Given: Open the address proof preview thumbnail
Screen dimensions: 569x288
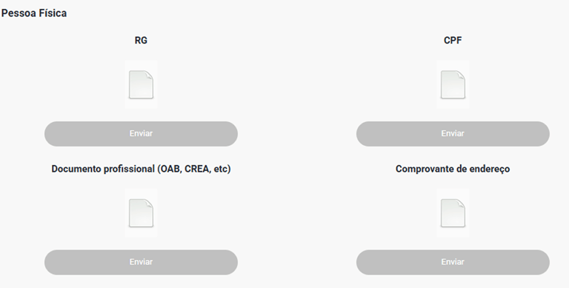Looking at the screenshot, I should 453,213.
